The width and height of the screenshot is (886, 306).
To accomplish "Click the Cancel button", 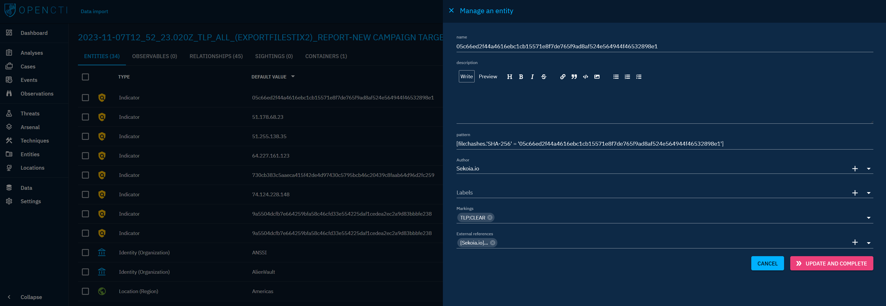I will (x=767, y=263).
